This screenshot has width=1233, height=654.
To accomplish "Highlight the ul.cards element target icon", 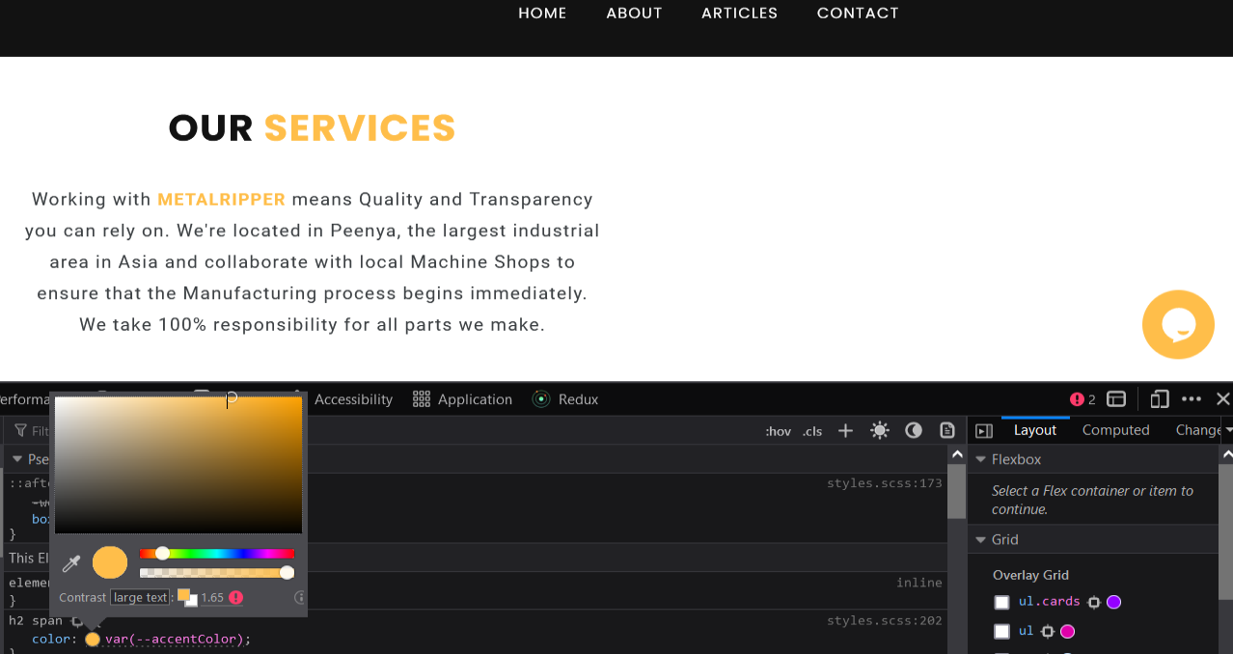I will coord(1093,602).
